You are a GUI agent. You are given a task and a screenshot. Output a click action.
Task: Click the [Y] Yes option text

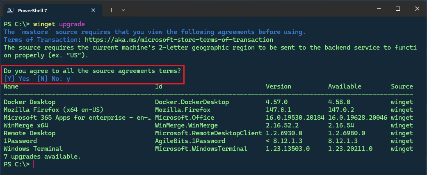(x=17, y=78)
